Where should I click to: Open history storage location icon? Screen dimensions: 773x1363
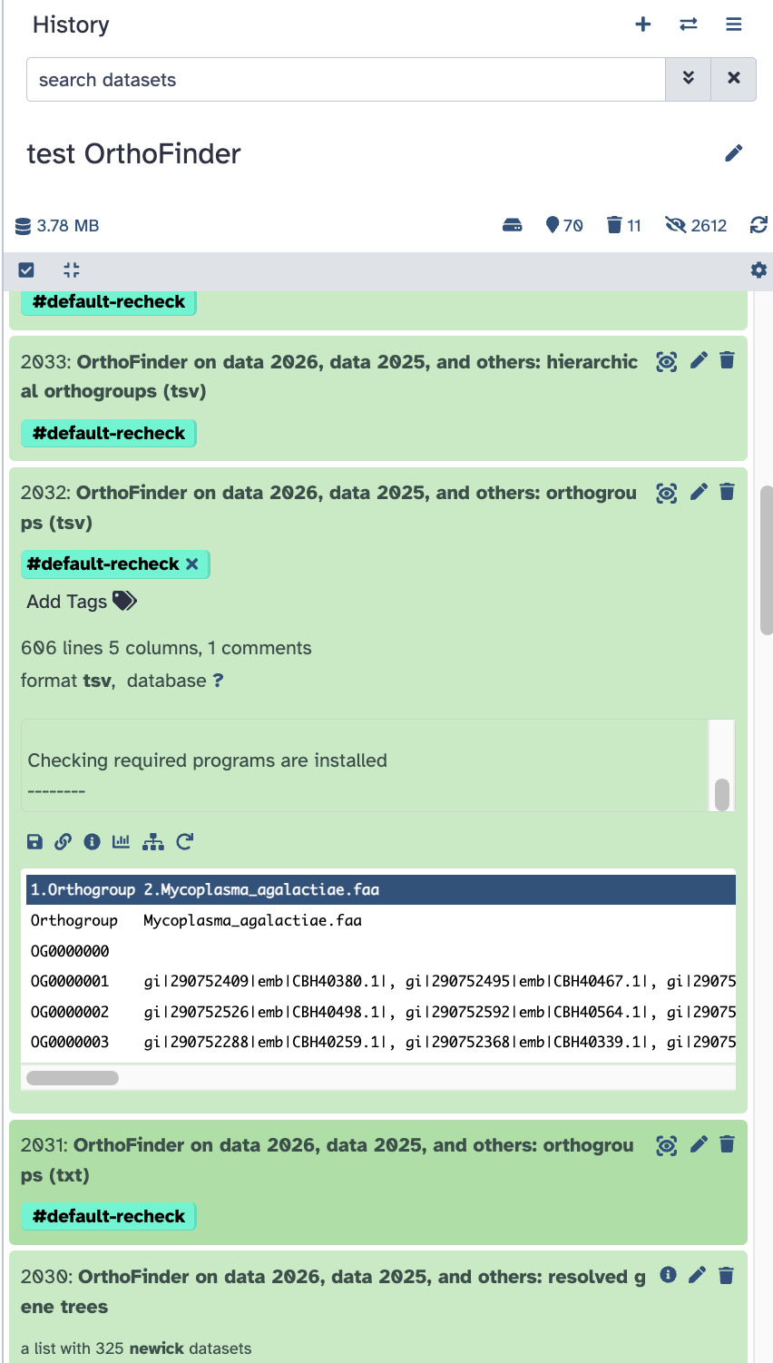tap(513, 225)
